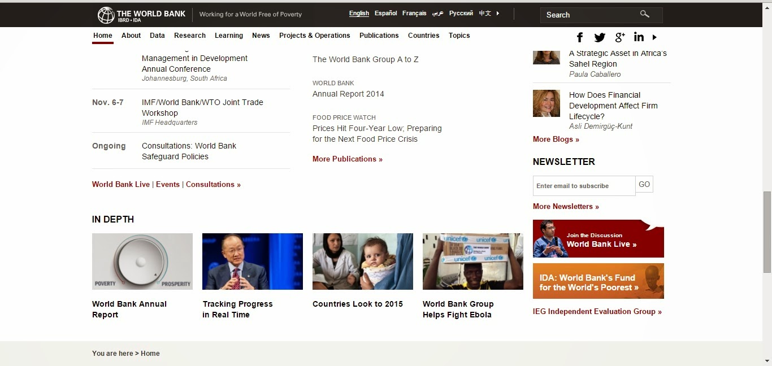This screenshot has height=366, width=772.
Task: Open the About menu
Action: pos(131,36)
